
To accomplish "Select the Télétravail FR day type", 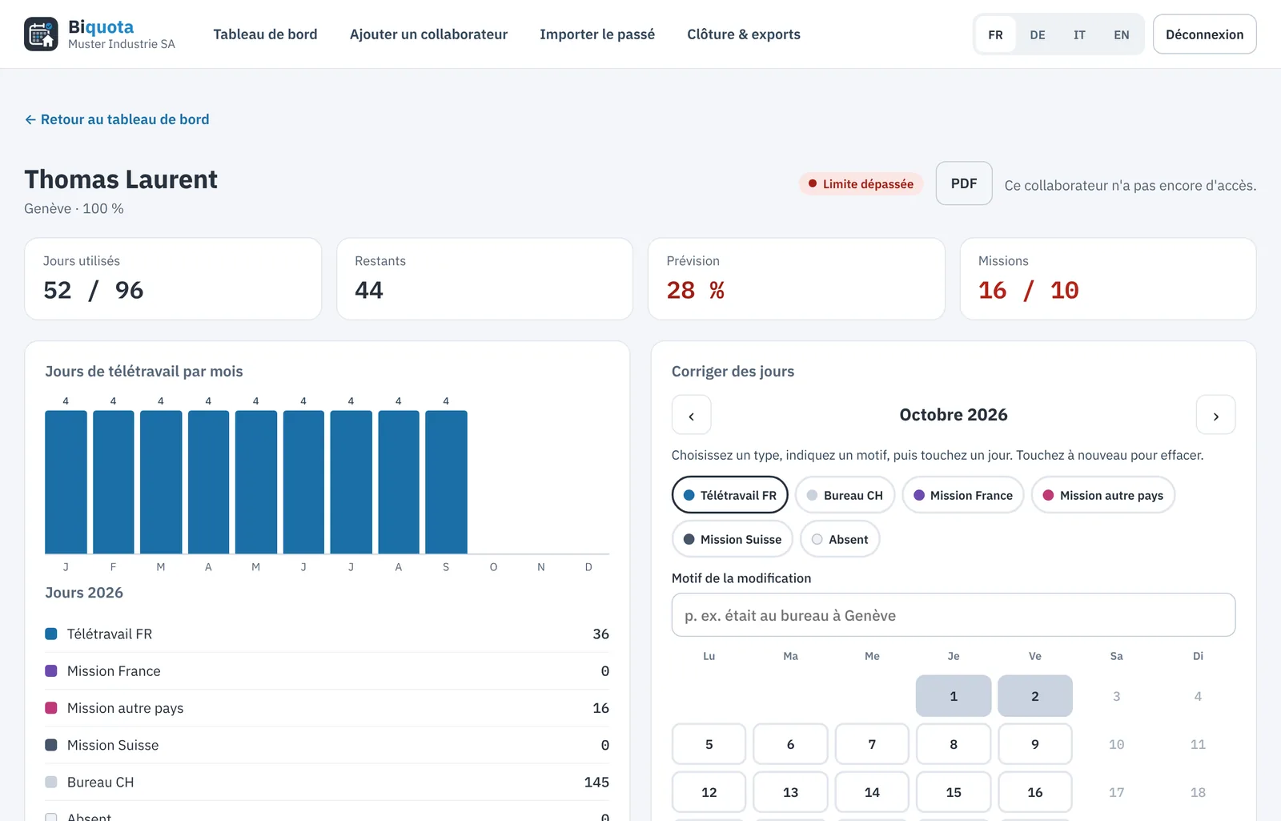I will click(x=730, y=495).
